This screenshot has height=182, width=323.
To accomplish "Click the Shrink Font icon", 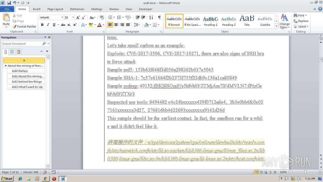I will coord(83,17).
